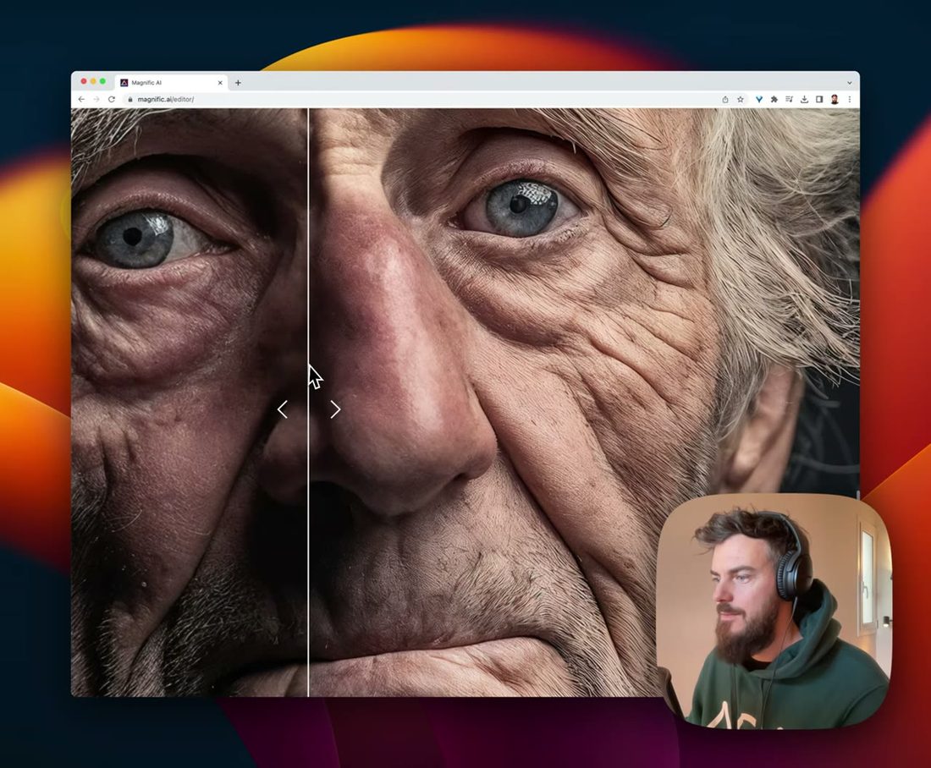This screenshot has height=768, width=931.
Task: Open the Chrome profile avatar
Action: [x=835, y=100]
